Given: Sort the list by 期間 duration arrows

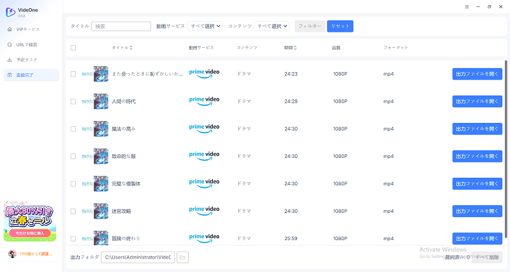Looking at the screenshot, I should coord(295,48).
